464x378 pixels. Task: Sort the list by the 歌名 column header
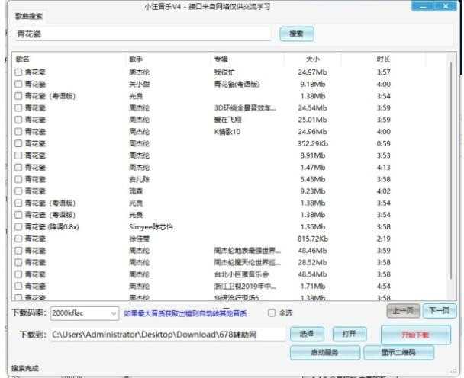pyautogui.click(x=69, y=59)
